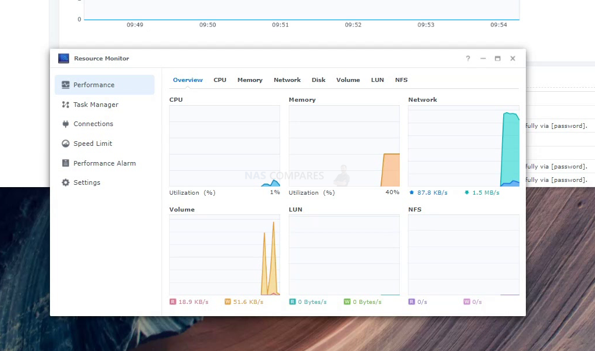The width and height of the screenshot is (595, 351).
Task: Click the 09:52 time label on background chart
Action: pyautogui.click(x=353, y=24)
